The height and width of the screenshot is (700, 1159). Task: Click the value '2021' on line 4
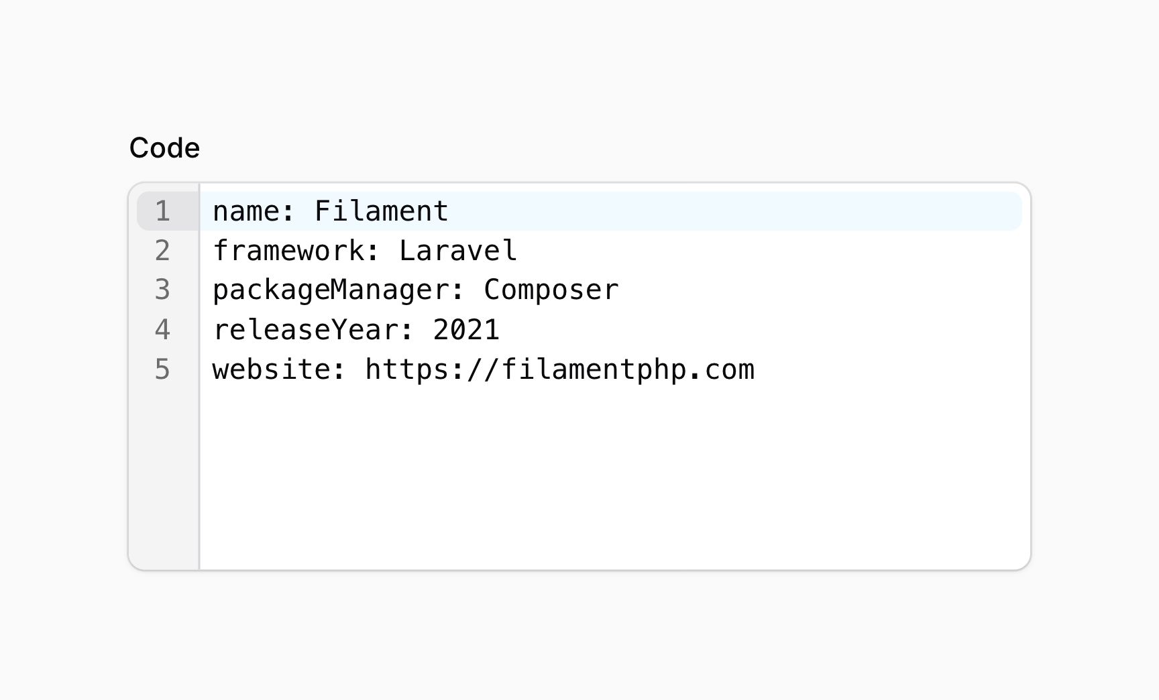[467, 329]
